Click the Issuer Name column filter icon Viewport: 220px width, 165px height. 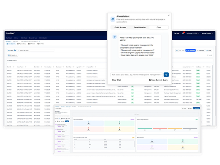click(x=26, y=67)
